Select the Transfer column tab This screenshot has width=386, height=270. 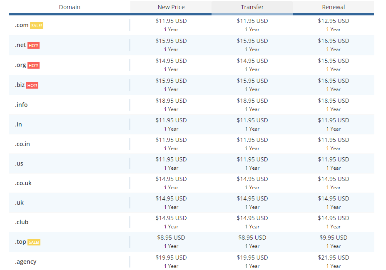(x=252, y=7)
